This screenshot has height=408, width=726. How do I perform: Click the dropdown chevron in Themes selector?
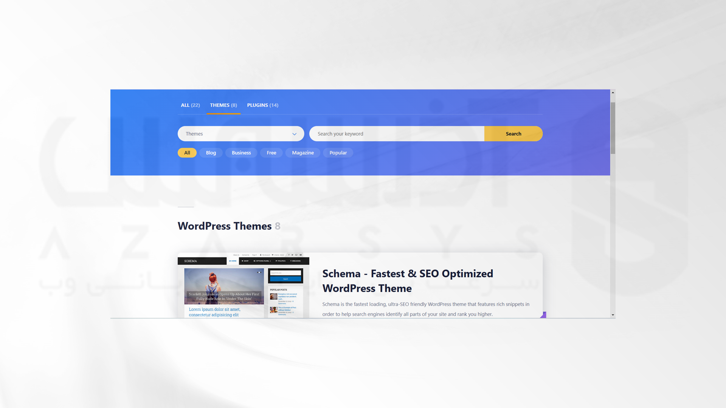coord(294,133)
